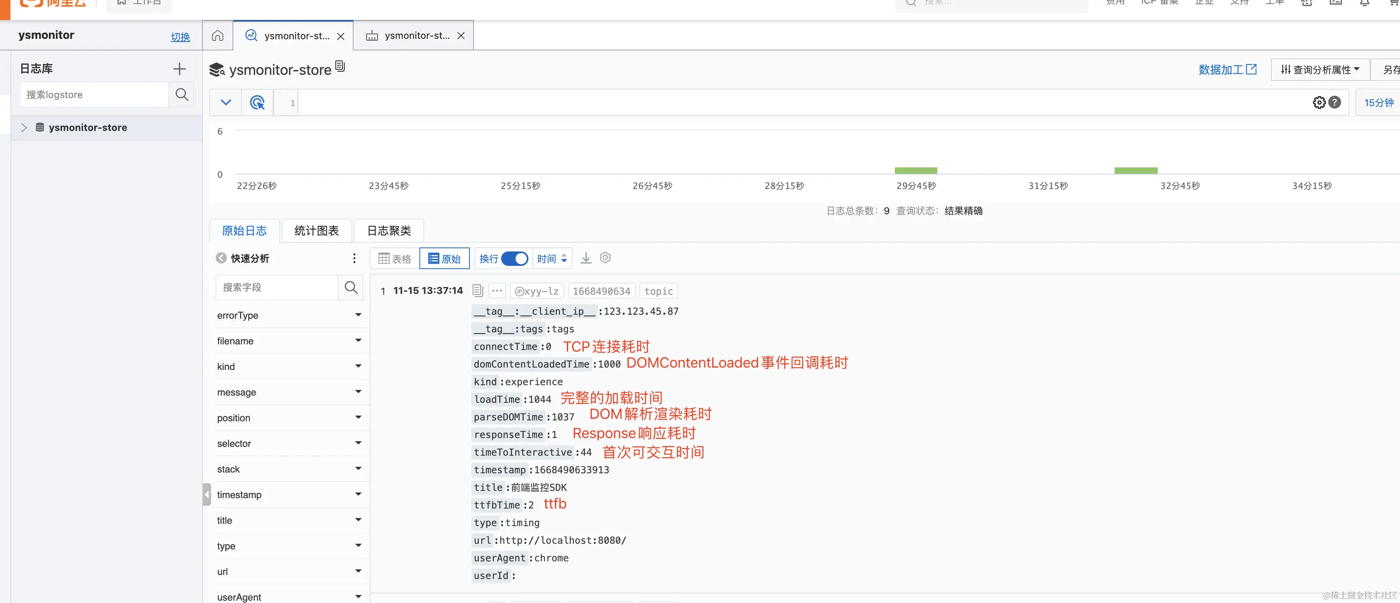Image resolution: width=1400 pixels, height=603 pixels.
Task: Switch to 表格 table view
Action: [394, 259]
